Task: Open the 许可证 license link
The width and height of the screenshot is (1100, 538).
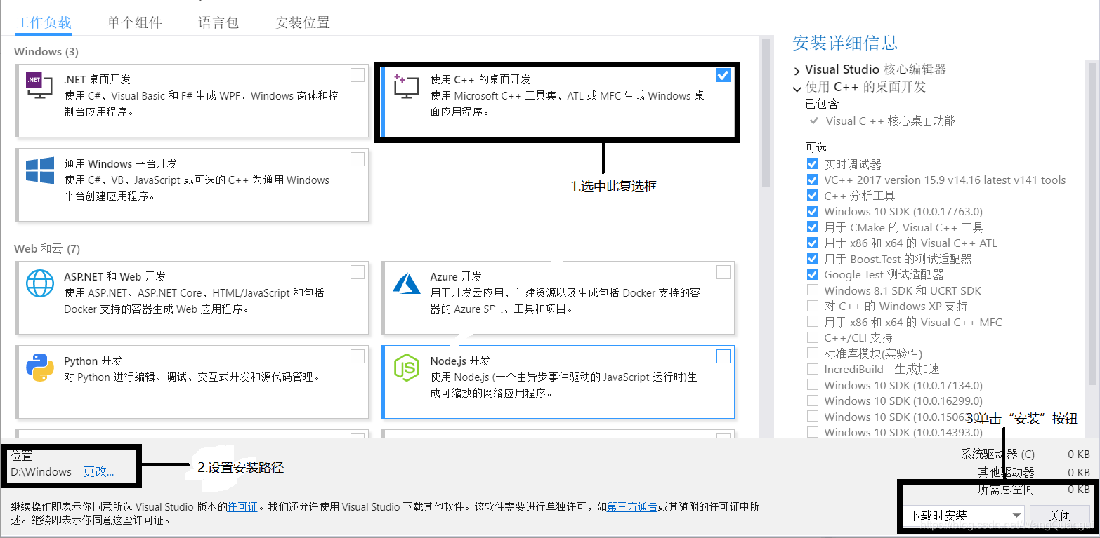Action: tap(242, 506)
